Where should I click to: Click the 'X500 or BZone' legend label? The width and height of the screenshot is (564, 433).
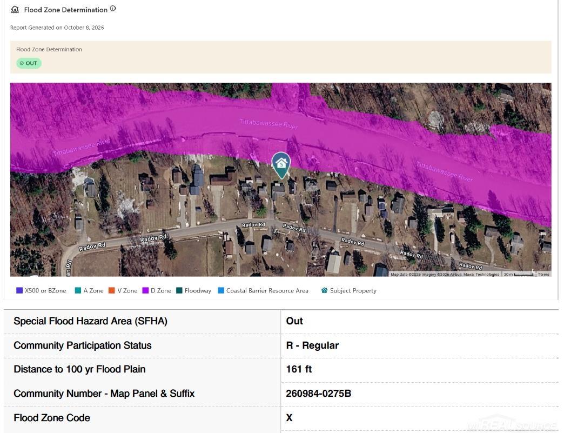pos(45,290)
